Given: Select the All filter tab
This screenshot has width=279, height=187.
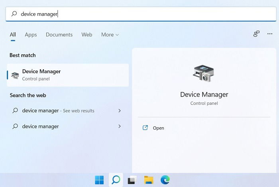Looking at the screenshot, I should 13,35.
